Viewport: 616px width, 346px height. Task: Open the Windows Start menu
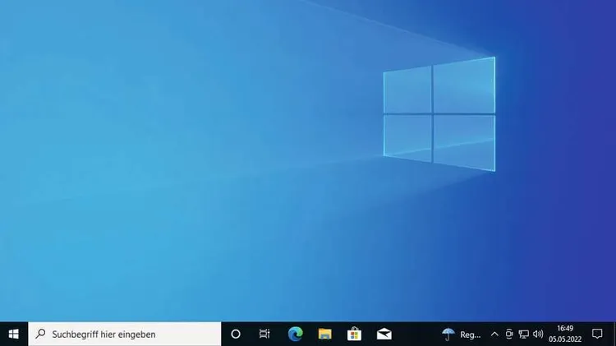tap(13, 334)
